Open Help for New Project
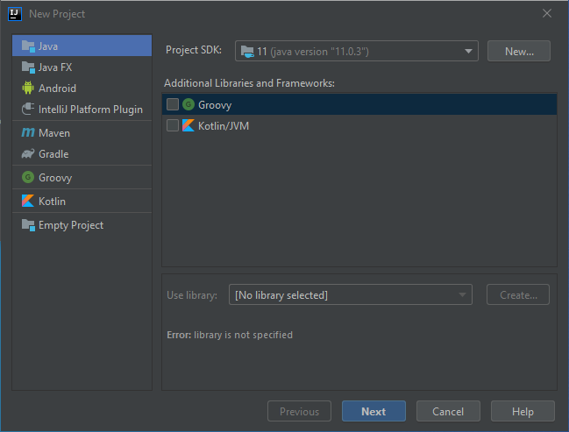The width and height of the screenshot is (569, 432). coord(523,411)
